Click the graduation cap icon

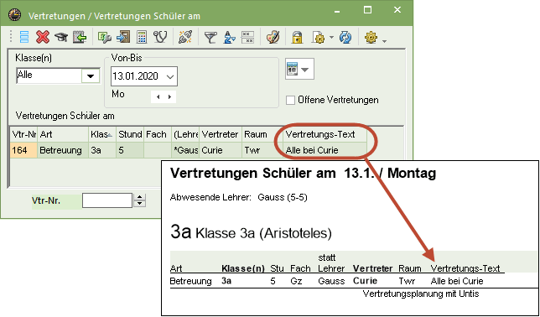[61, 37]
